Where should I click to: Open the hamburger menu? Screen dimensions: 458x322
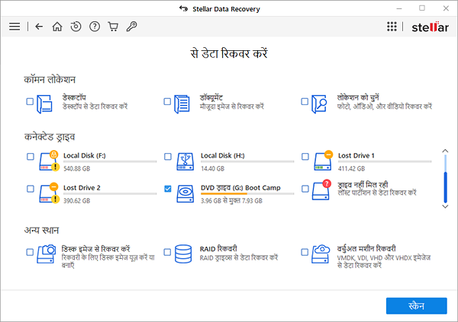tap(15, 27)
